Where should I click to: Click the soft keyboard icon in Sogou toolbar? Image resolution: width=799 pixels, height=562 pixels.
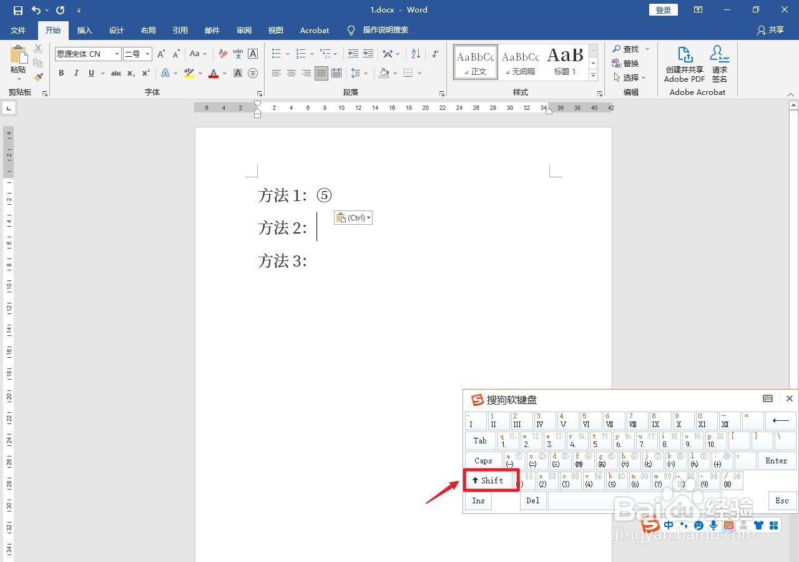pos(728,525)
